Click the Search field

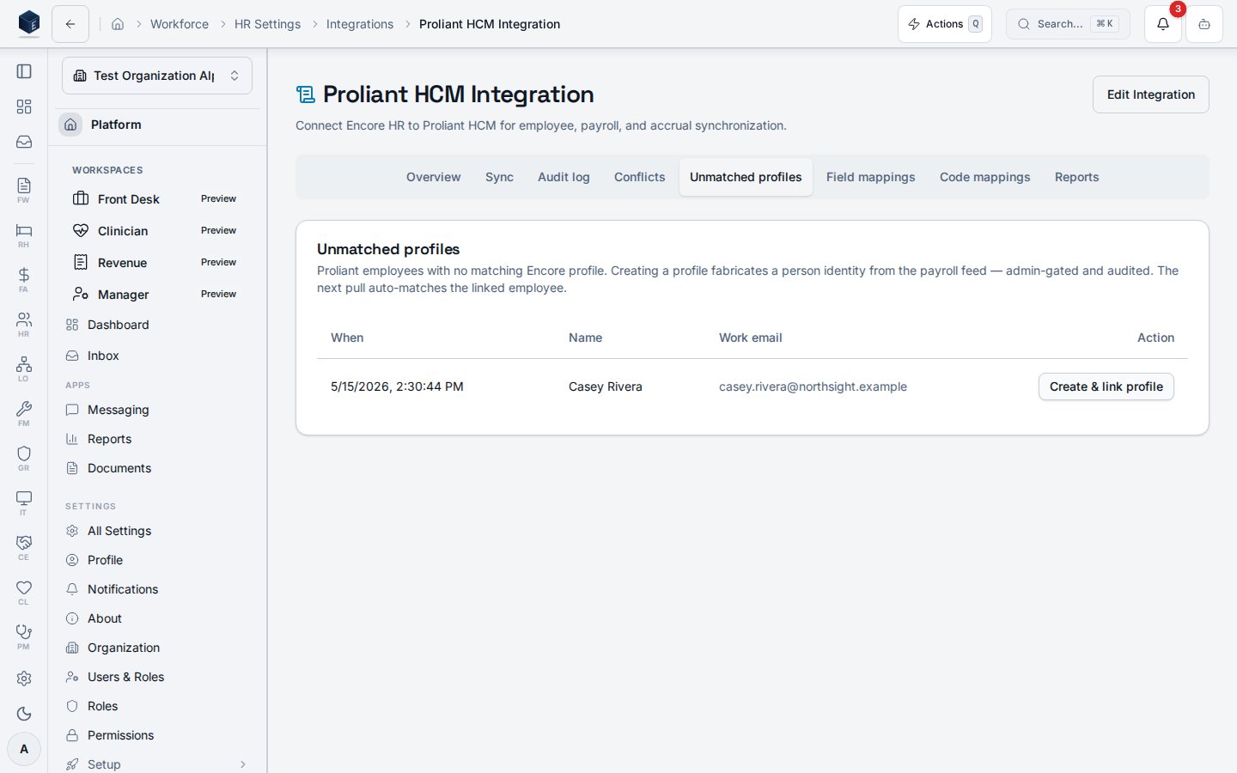1068,24
